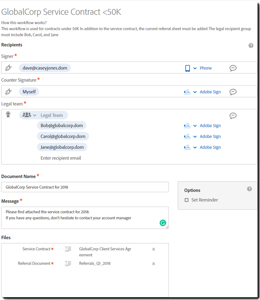
Task: Click the document icon beside Service Contract file
Action: coord(68,249)
